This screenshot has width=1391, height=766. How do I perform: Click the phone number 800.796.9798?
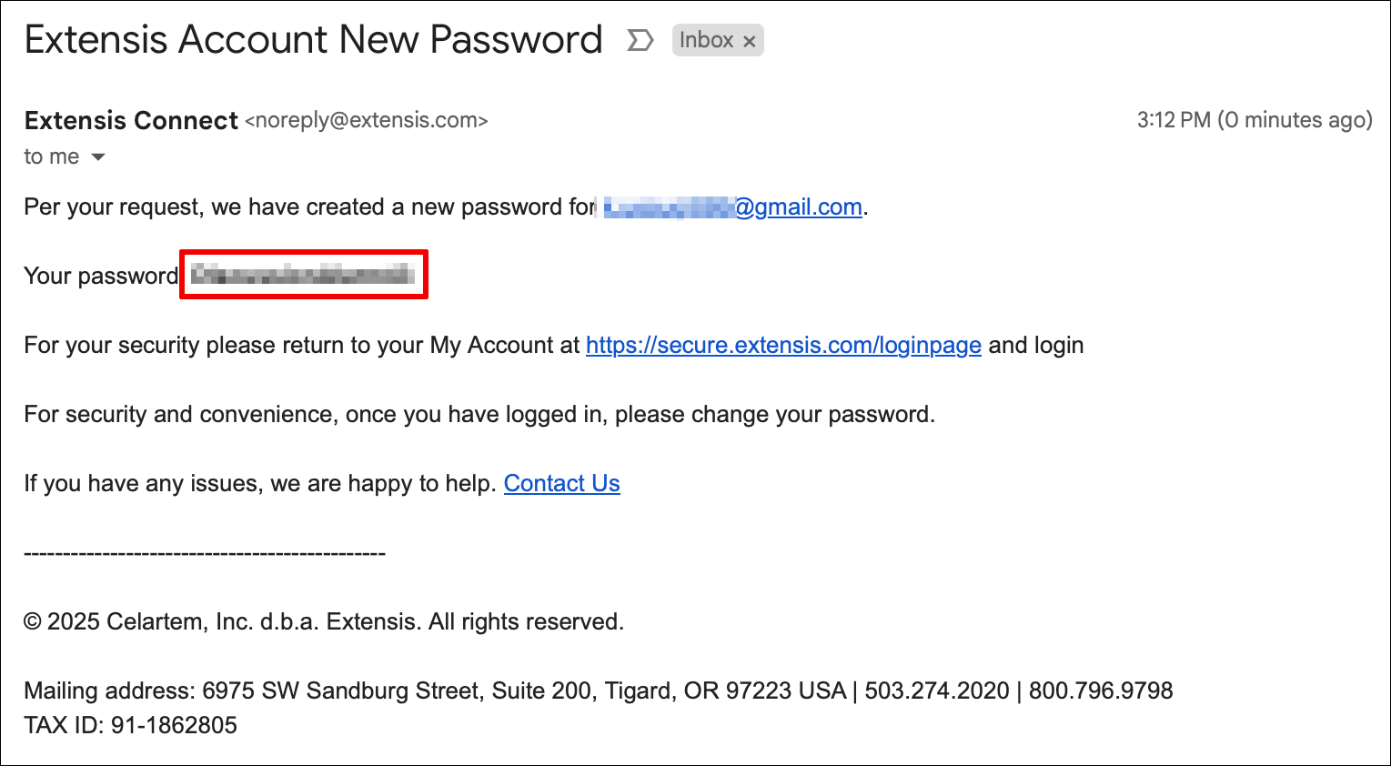point(1101,691)
